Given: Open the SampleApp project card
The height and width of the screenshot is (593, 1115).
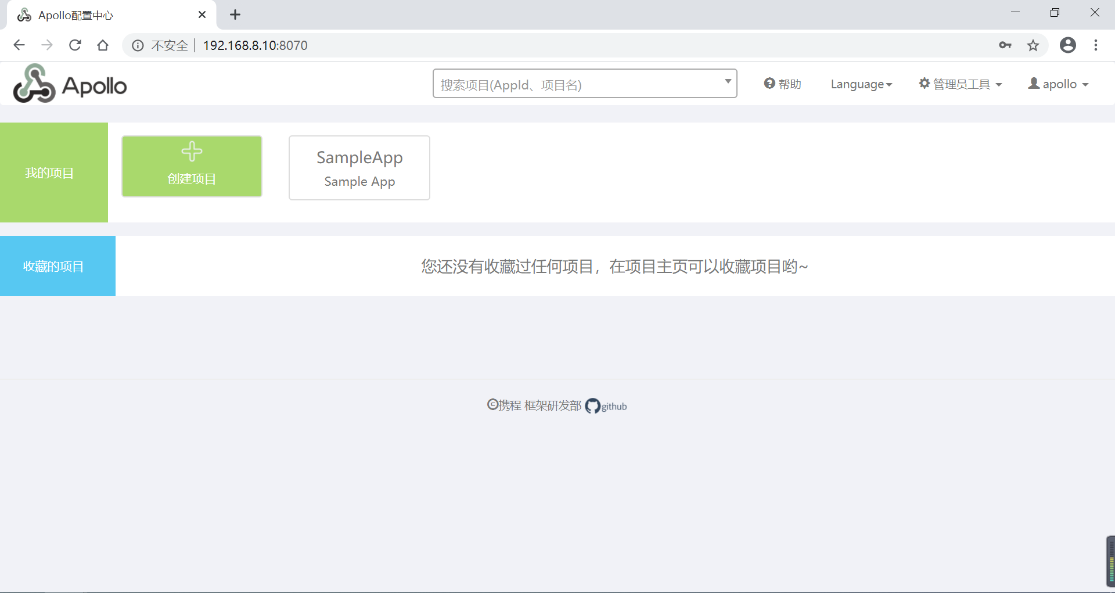Looking at the screenshot, I should tap(359, 167).
